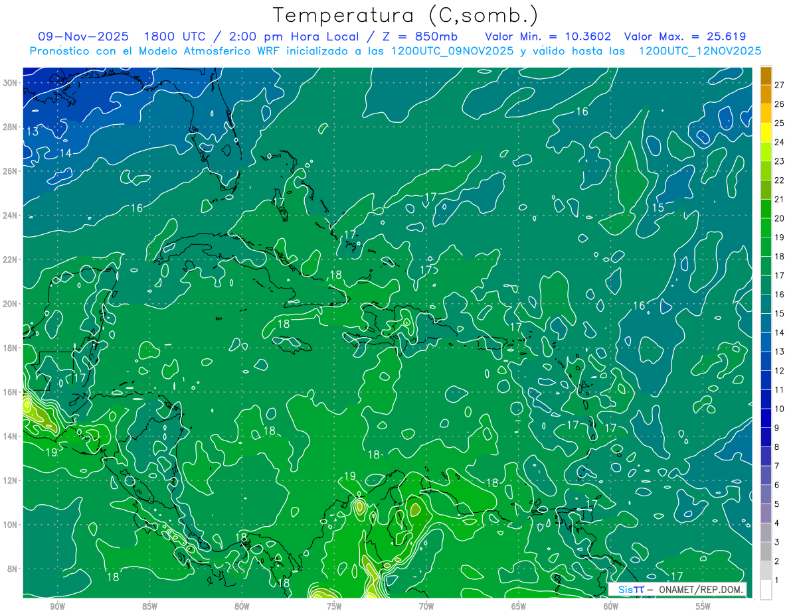
Task: Click the 75W longitude axis label
Action: 334,606
